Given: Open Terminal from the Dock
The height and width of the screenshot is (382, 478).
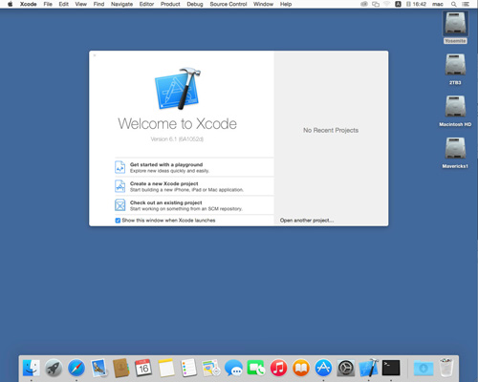Looking at the screenshot, I should 391,368.
